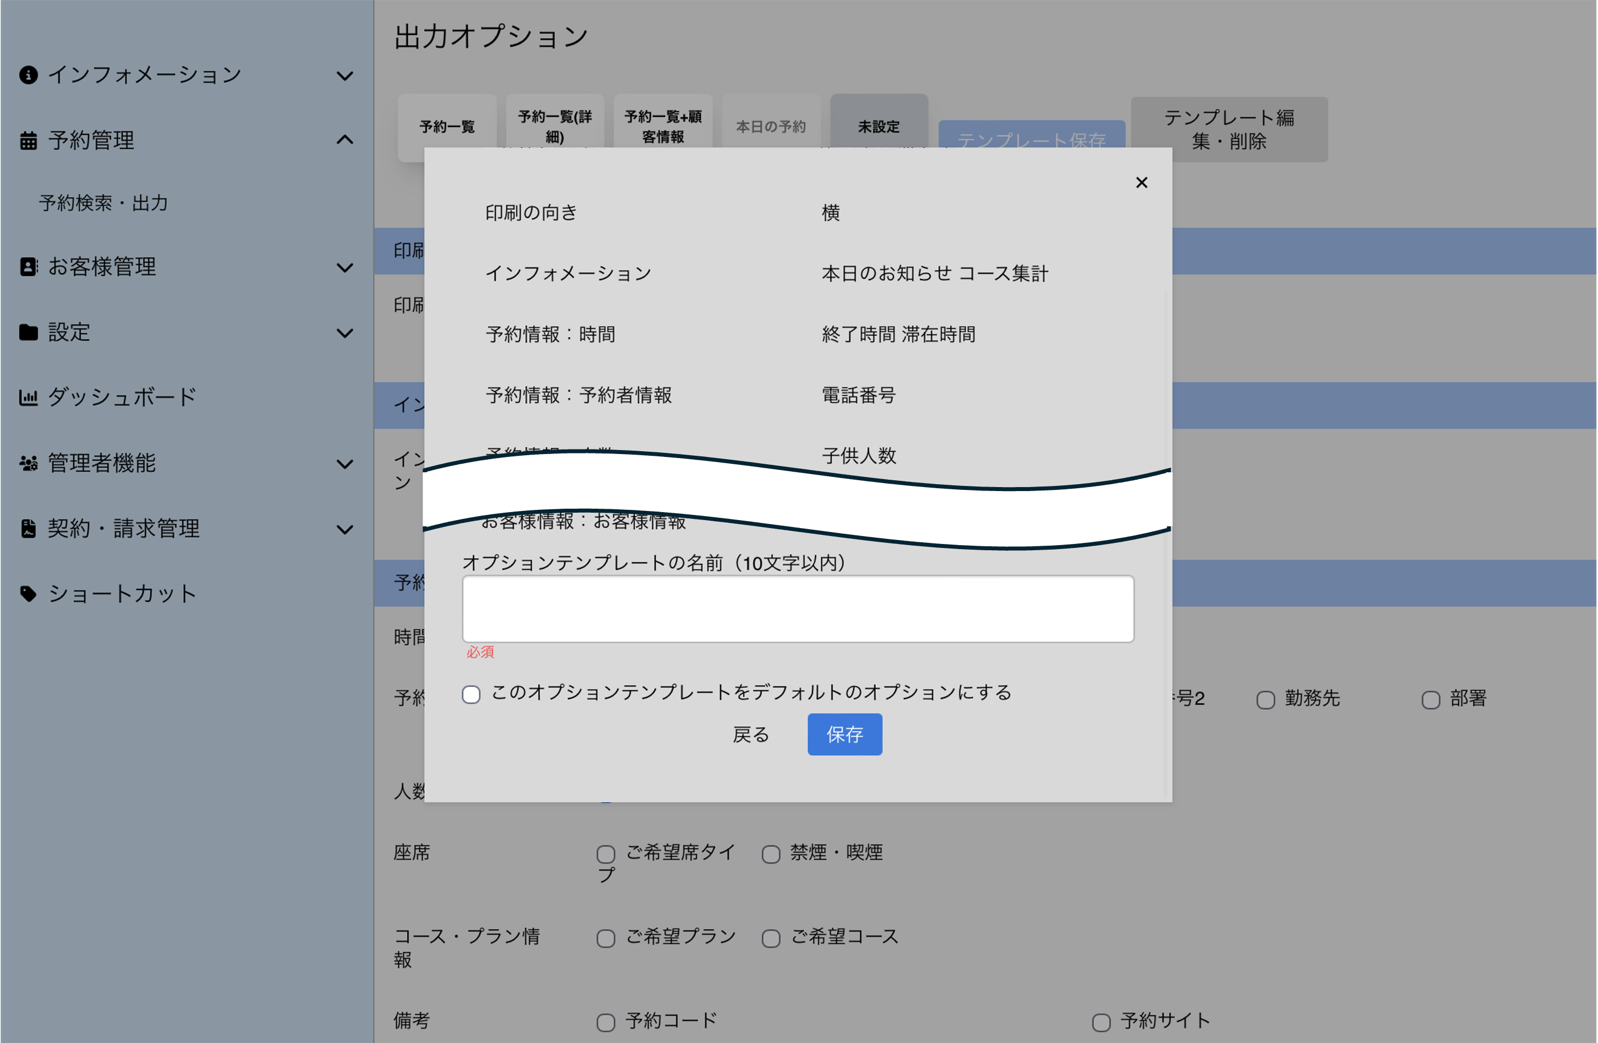Click the 印刷の向き label in dialog
Viewport: 1598px width, 1043px height.
click(531, 213)
